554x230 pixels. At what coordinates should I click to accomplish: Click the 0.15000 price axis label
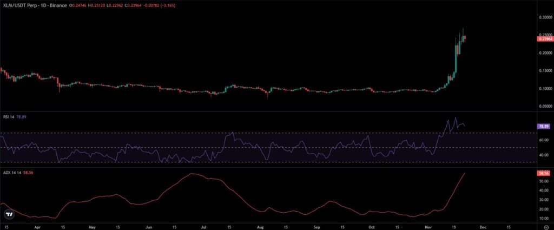point(544,70)
